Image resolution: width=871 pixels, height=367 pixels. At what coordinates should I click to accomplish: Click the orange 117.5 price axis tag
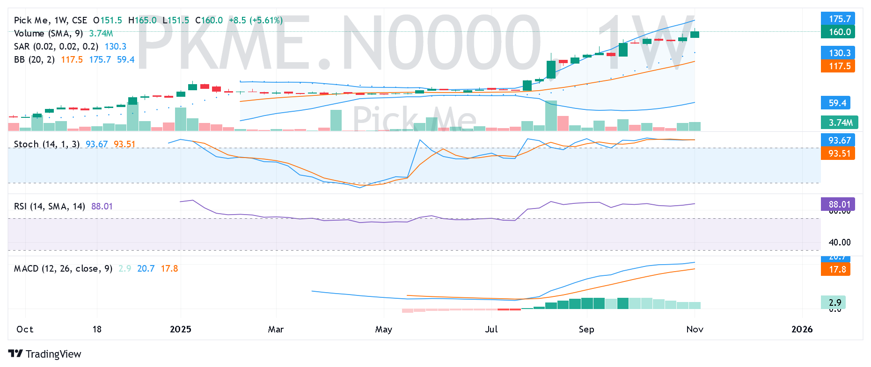pos(838,66)
